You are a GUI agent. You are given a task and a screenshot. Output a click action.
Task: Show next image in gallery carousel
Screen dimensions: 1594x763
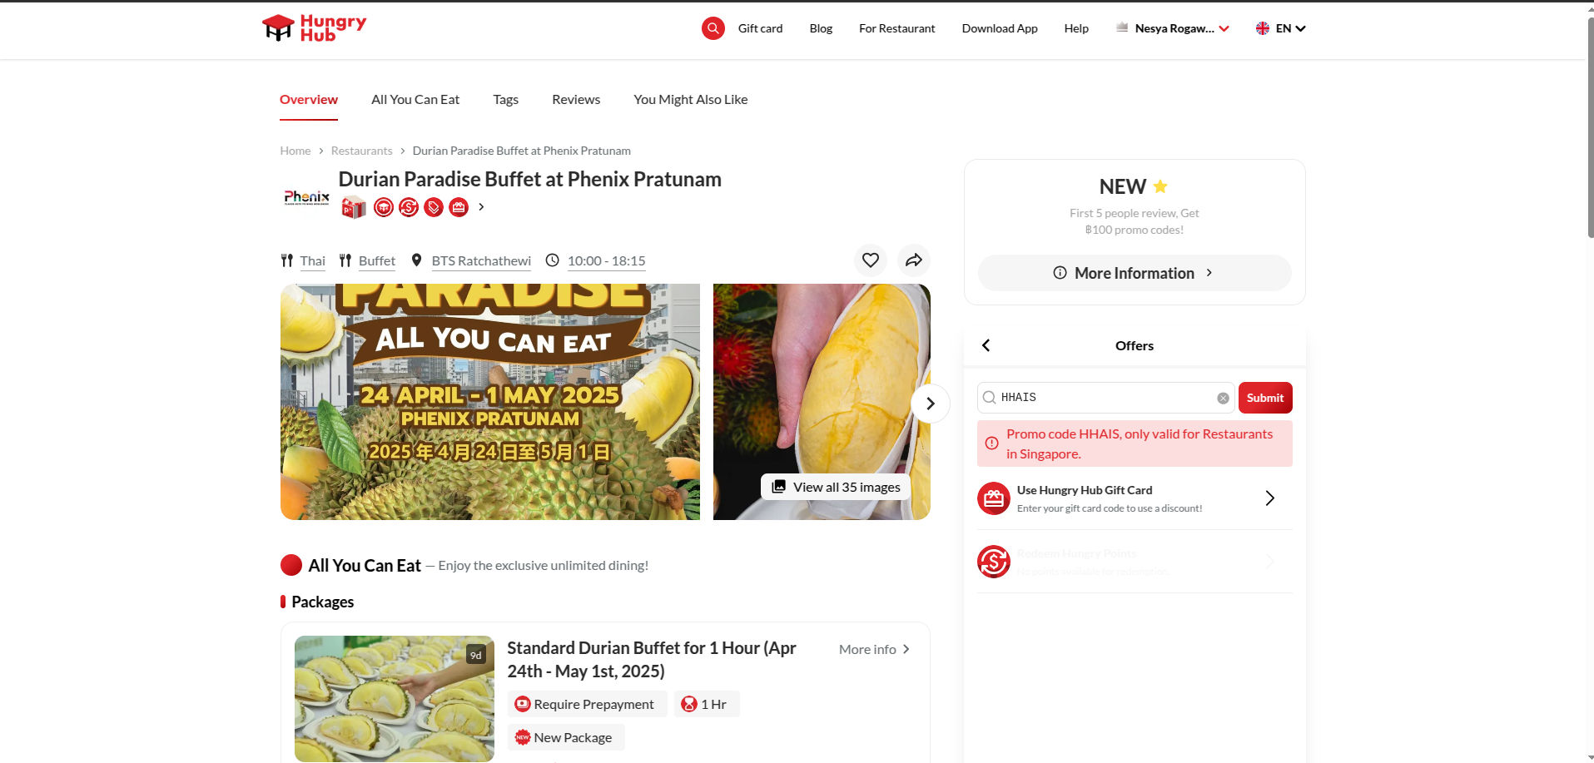coord(930,404)
